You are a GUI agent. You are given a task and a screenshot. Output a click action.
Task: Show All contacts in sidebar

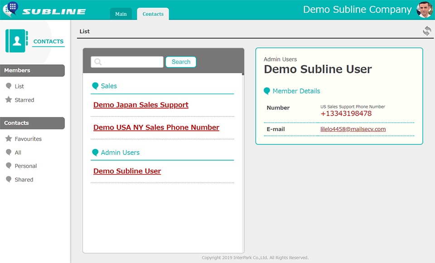click(x=18, y=153)
